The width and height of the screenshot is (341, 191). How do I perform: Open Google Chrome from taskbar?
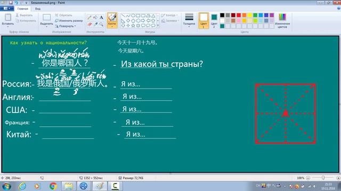pyautogui.click(x=53, y=186)
